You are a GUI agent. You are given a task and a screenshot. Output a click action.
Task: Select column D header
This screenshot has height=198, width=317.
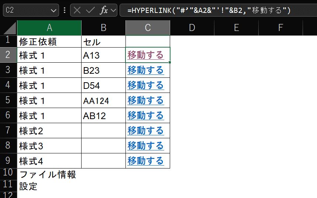192,28
